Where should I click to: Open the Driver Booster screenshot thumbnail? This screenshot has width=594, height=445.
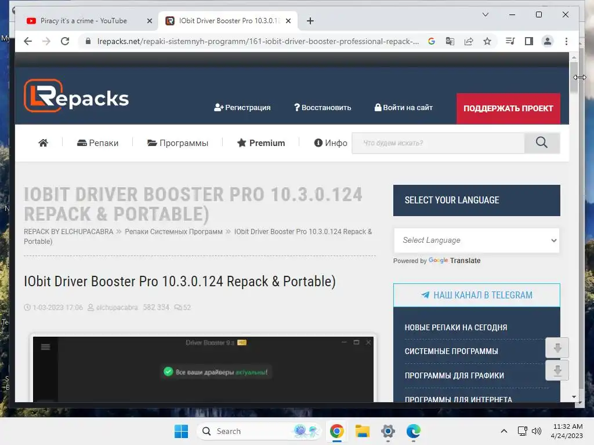203,369
